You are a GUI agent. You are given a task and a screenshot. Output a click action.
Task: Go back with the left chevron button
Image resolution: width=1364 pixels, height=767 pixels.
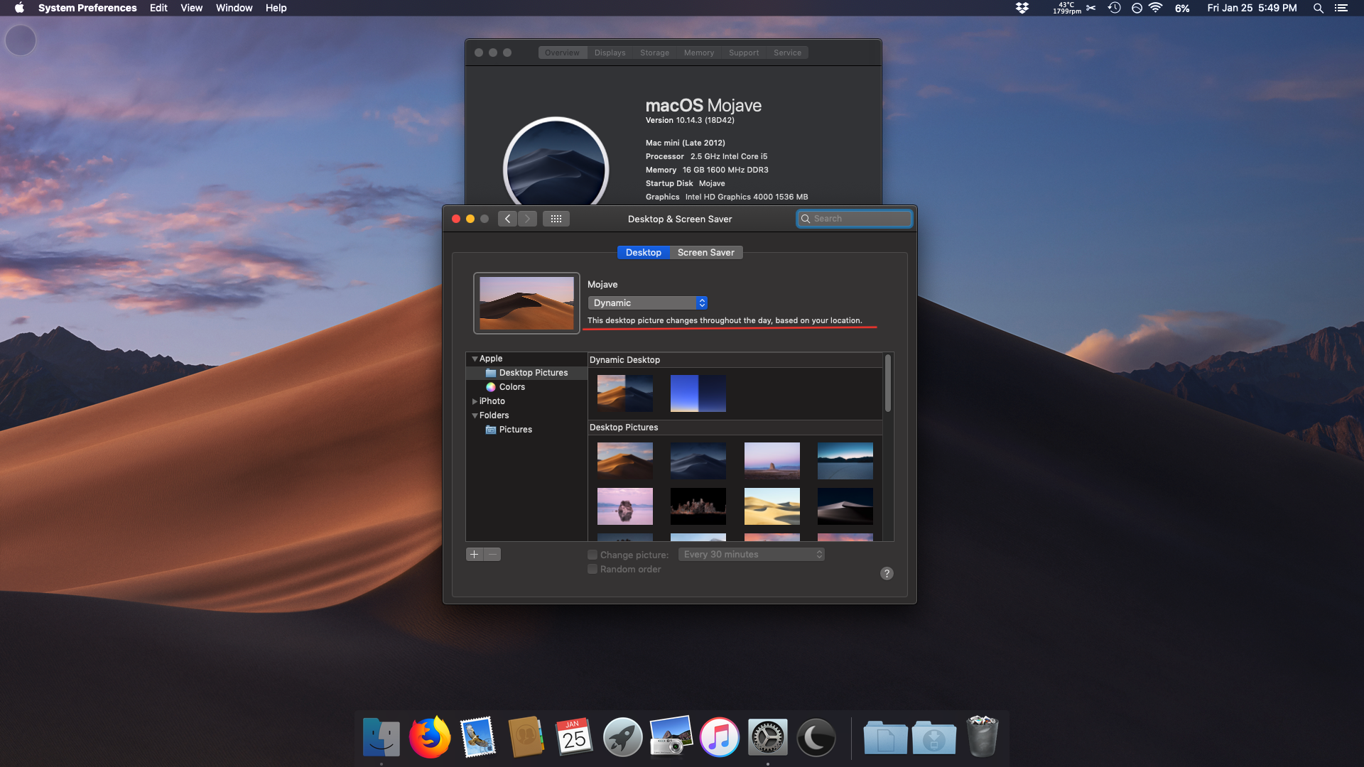pos(507,219)
